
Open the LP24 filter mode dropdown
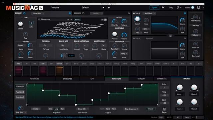coord(146,29)
